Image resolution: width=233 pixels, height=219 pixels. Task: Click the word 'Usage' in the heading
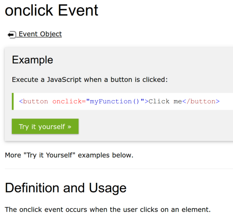click(107, 188)
